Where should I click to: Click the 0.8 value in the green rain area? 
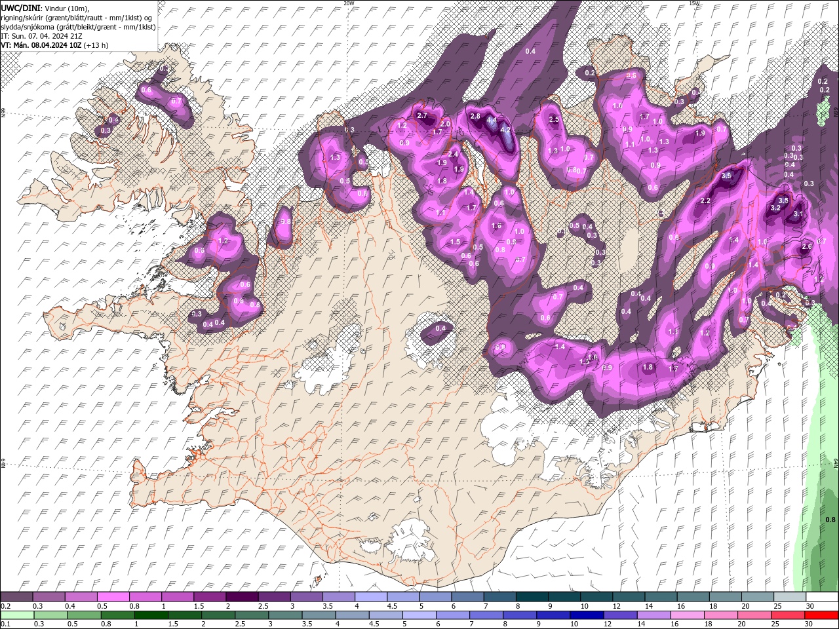pyautogui.click(x=830, y=520)
